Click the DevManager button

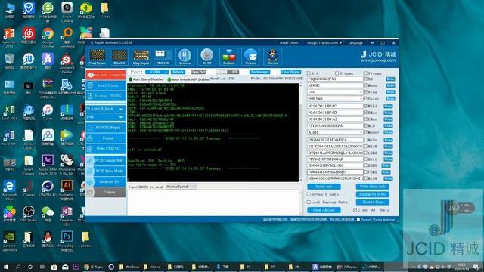pyautogui.click(x=259, y=72)
